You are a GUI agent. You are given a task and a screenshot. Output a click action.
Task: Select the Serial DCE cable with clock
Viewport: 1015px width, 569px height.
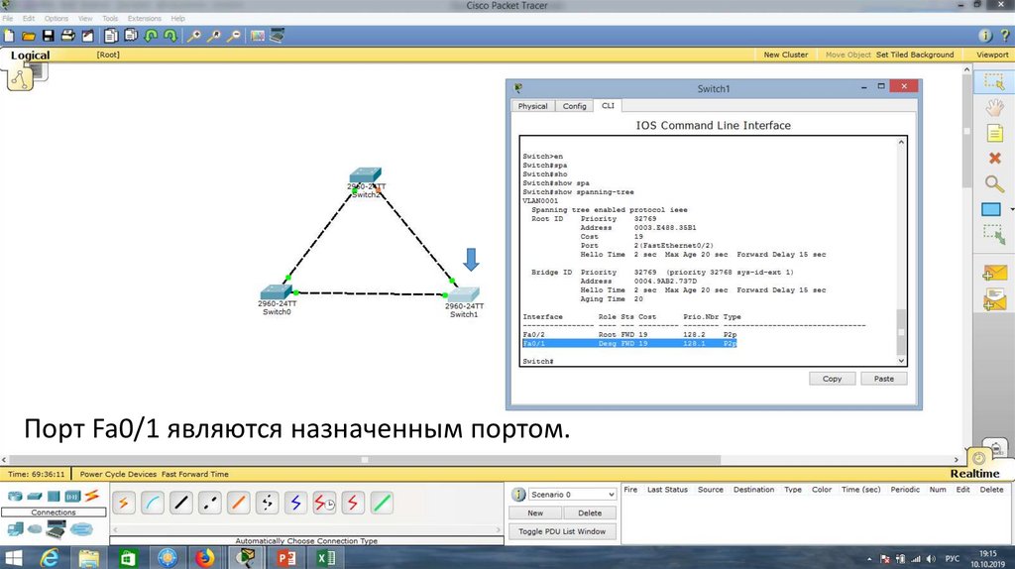click(324, 503)
